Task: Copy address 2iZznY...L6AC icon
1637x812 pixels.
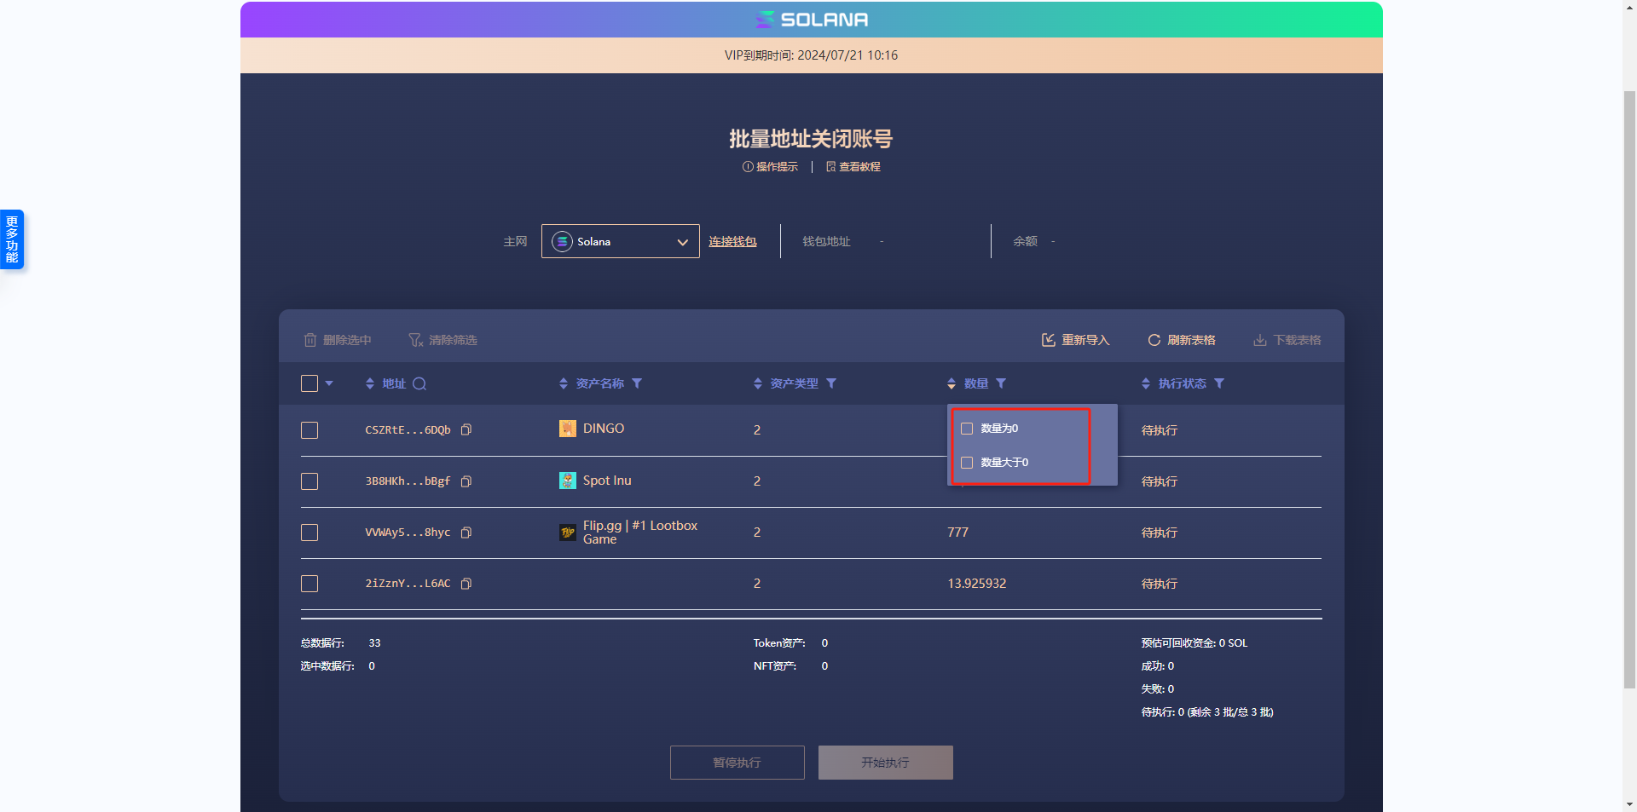Action: [466, 584]
